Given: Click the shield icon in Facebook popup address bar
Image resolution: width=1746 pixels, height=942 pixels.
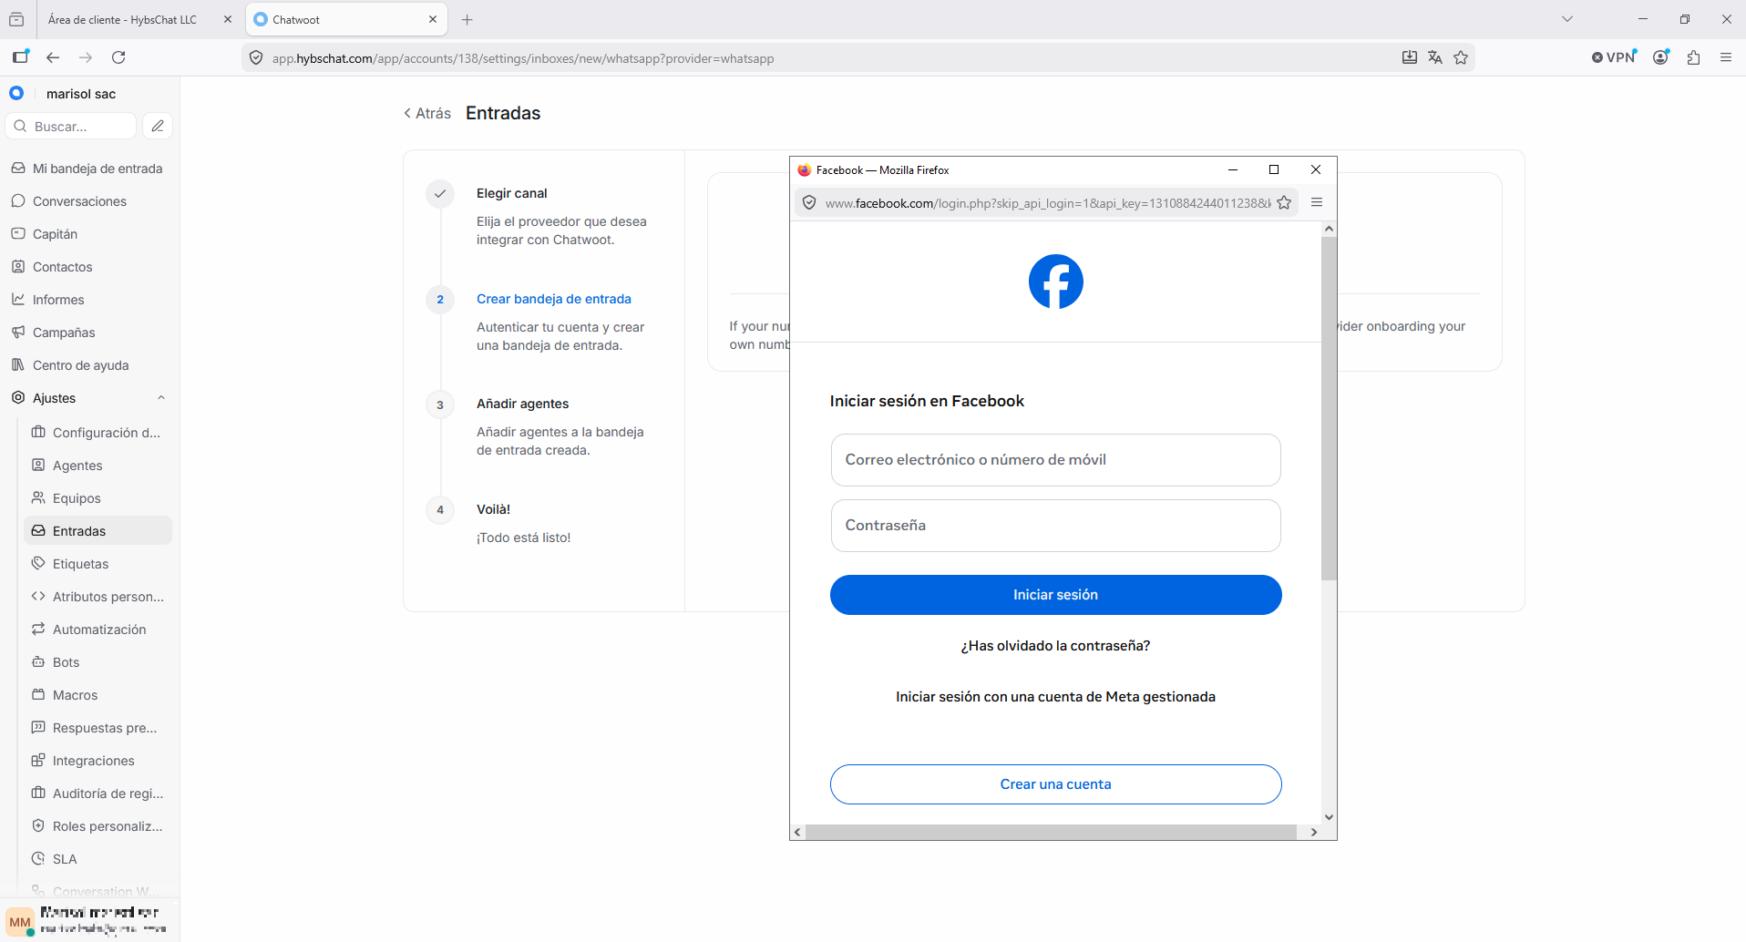Looking at the screenshot, I should pyautogui.click(x=809, y=202).
